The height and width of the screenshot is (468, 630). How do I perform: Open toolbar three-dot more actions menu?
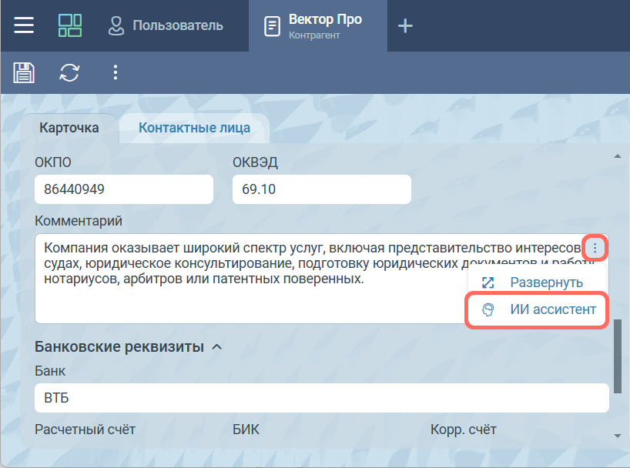point(116,72)
